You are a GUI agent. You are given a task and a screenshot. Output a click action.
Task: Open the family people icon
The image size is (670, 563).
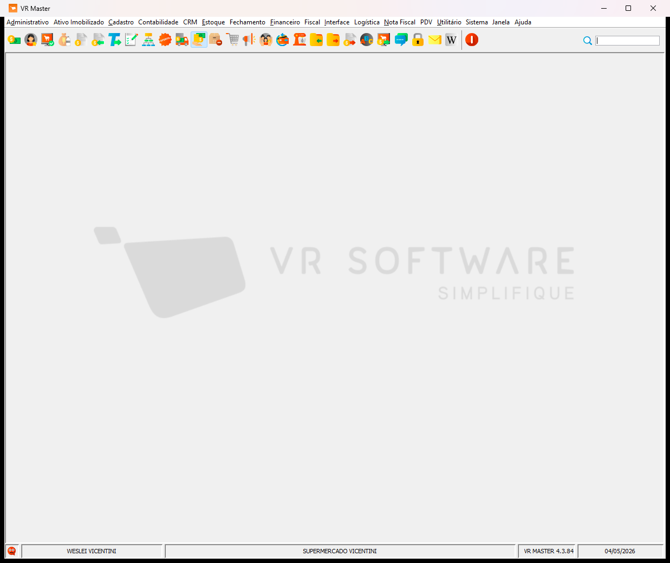click(266, 40)
